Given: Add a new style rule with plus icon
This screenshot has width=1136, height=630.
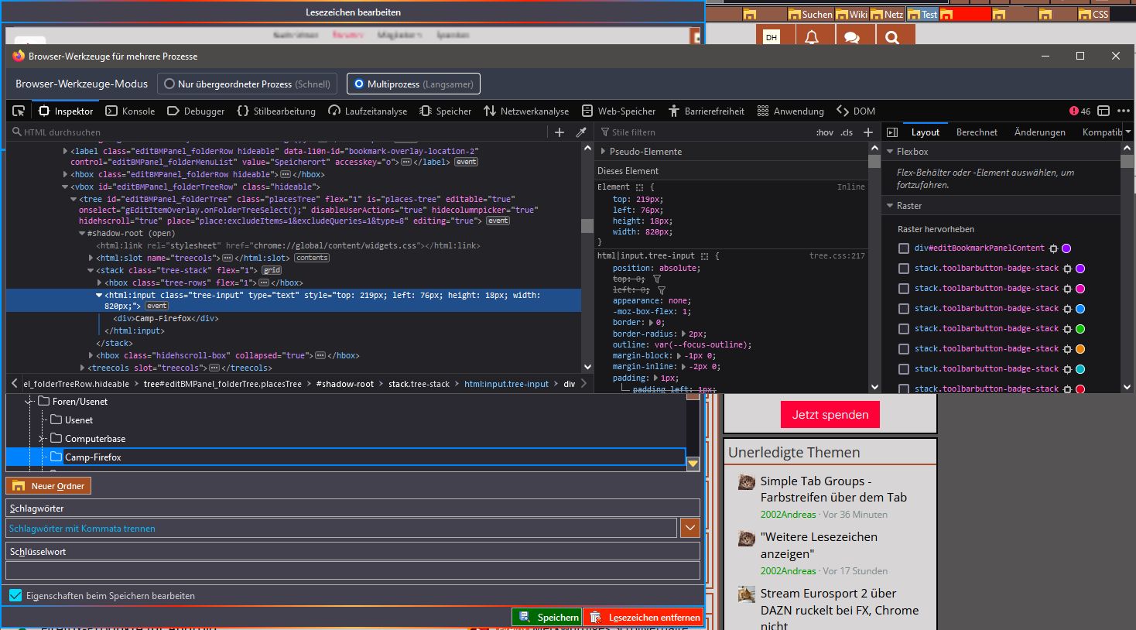Looking at the screenshot, I should (868, 132).
